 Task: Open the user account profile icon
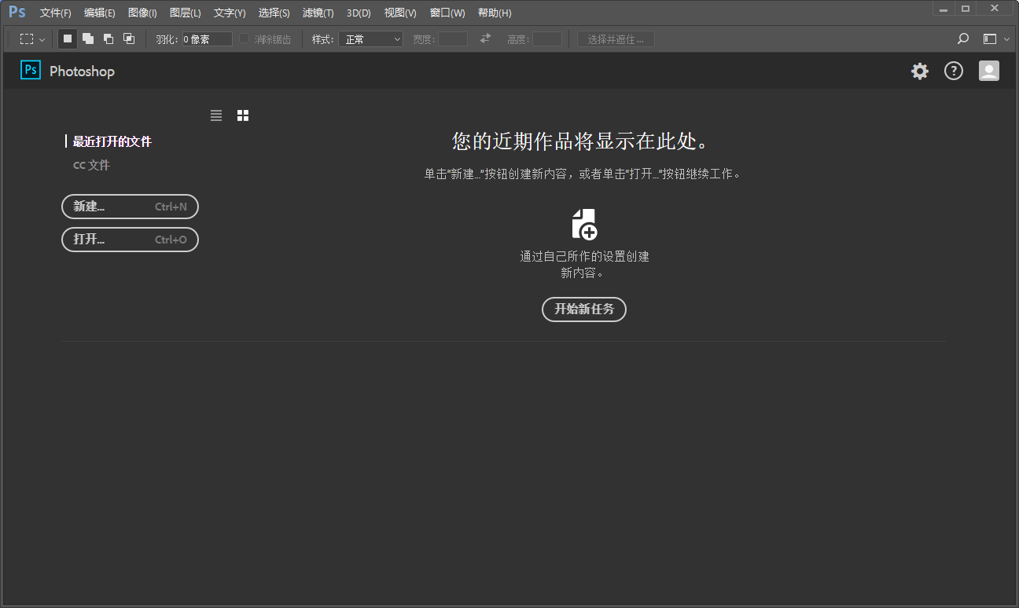click(988, 71)
